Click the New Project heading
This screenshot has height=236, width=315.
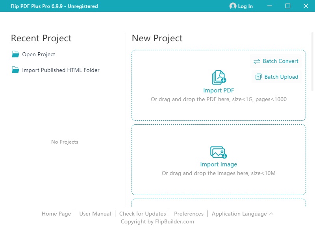pyautogui.click(x=157, y=38)
